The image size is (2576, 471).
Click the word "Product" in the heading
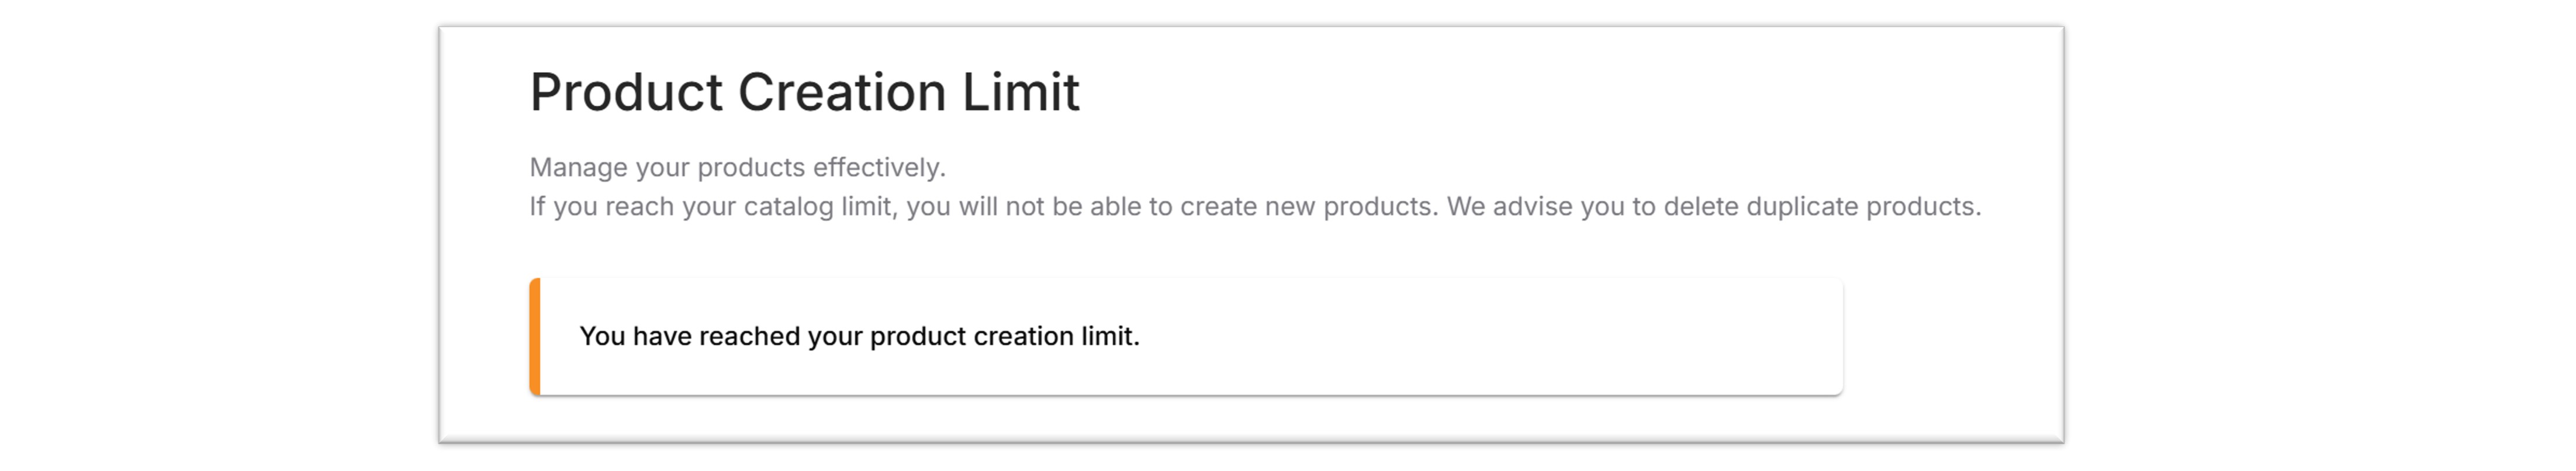click(x=626, y=92)
